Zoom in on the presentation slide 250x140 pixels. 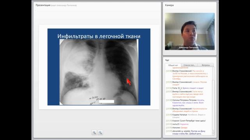coord(94,133)
